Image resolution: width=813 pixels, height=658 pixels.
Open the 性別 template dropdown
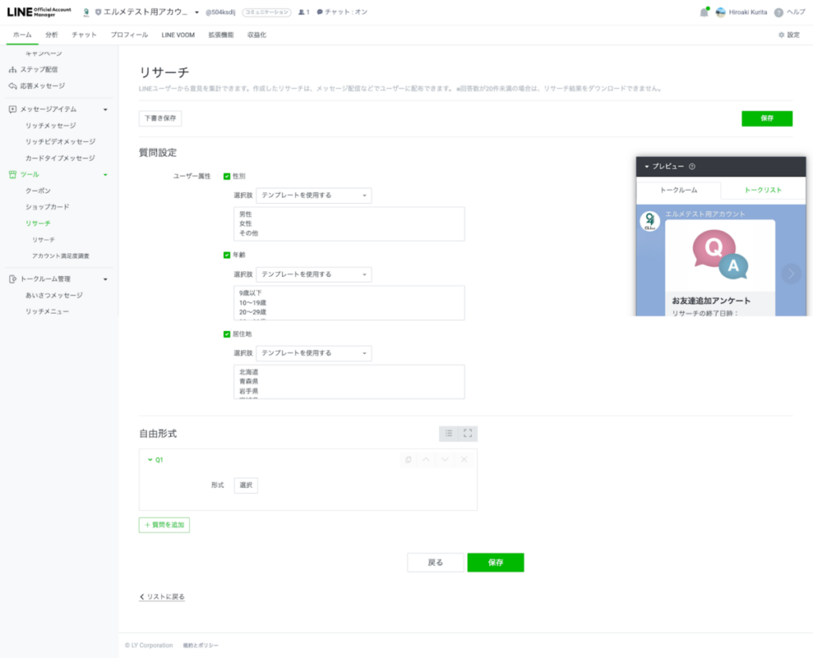point(314,195)
